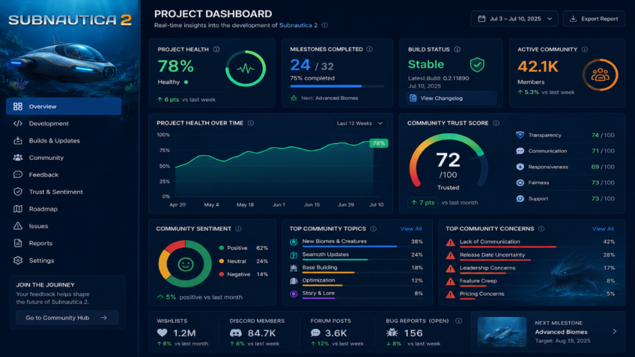Click info icon next to Active Community
This screenshot has width=635, height=357.
(585, 50)
